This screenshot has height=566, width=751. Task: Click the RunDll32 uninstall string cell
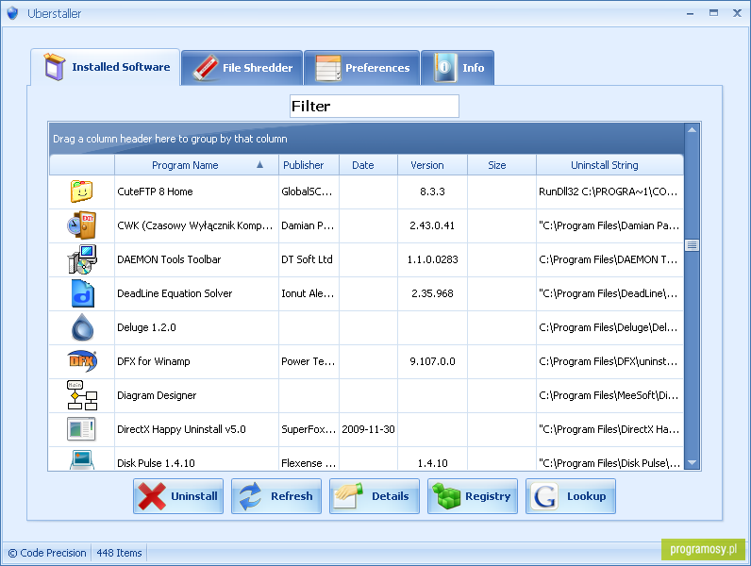(609, 191)
